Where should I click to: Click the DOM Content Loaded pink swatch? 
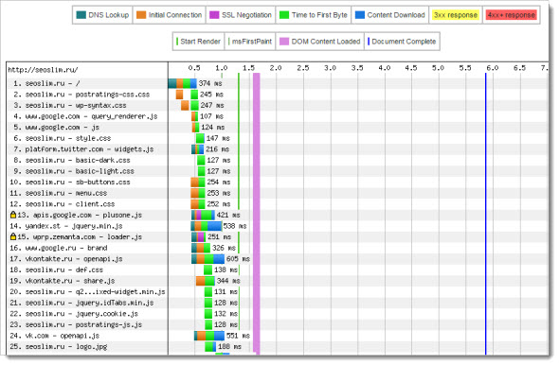click(x=284, y=42)
